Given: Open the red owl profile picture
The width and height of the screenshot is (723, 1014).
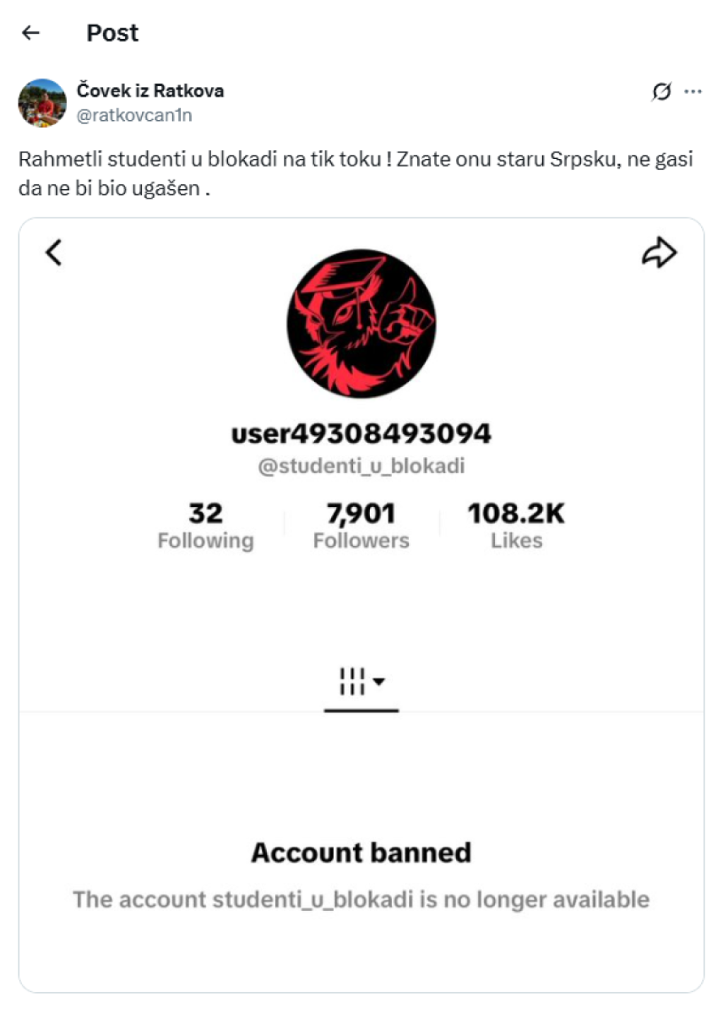Looking at the screenshot, I should 361,323.
